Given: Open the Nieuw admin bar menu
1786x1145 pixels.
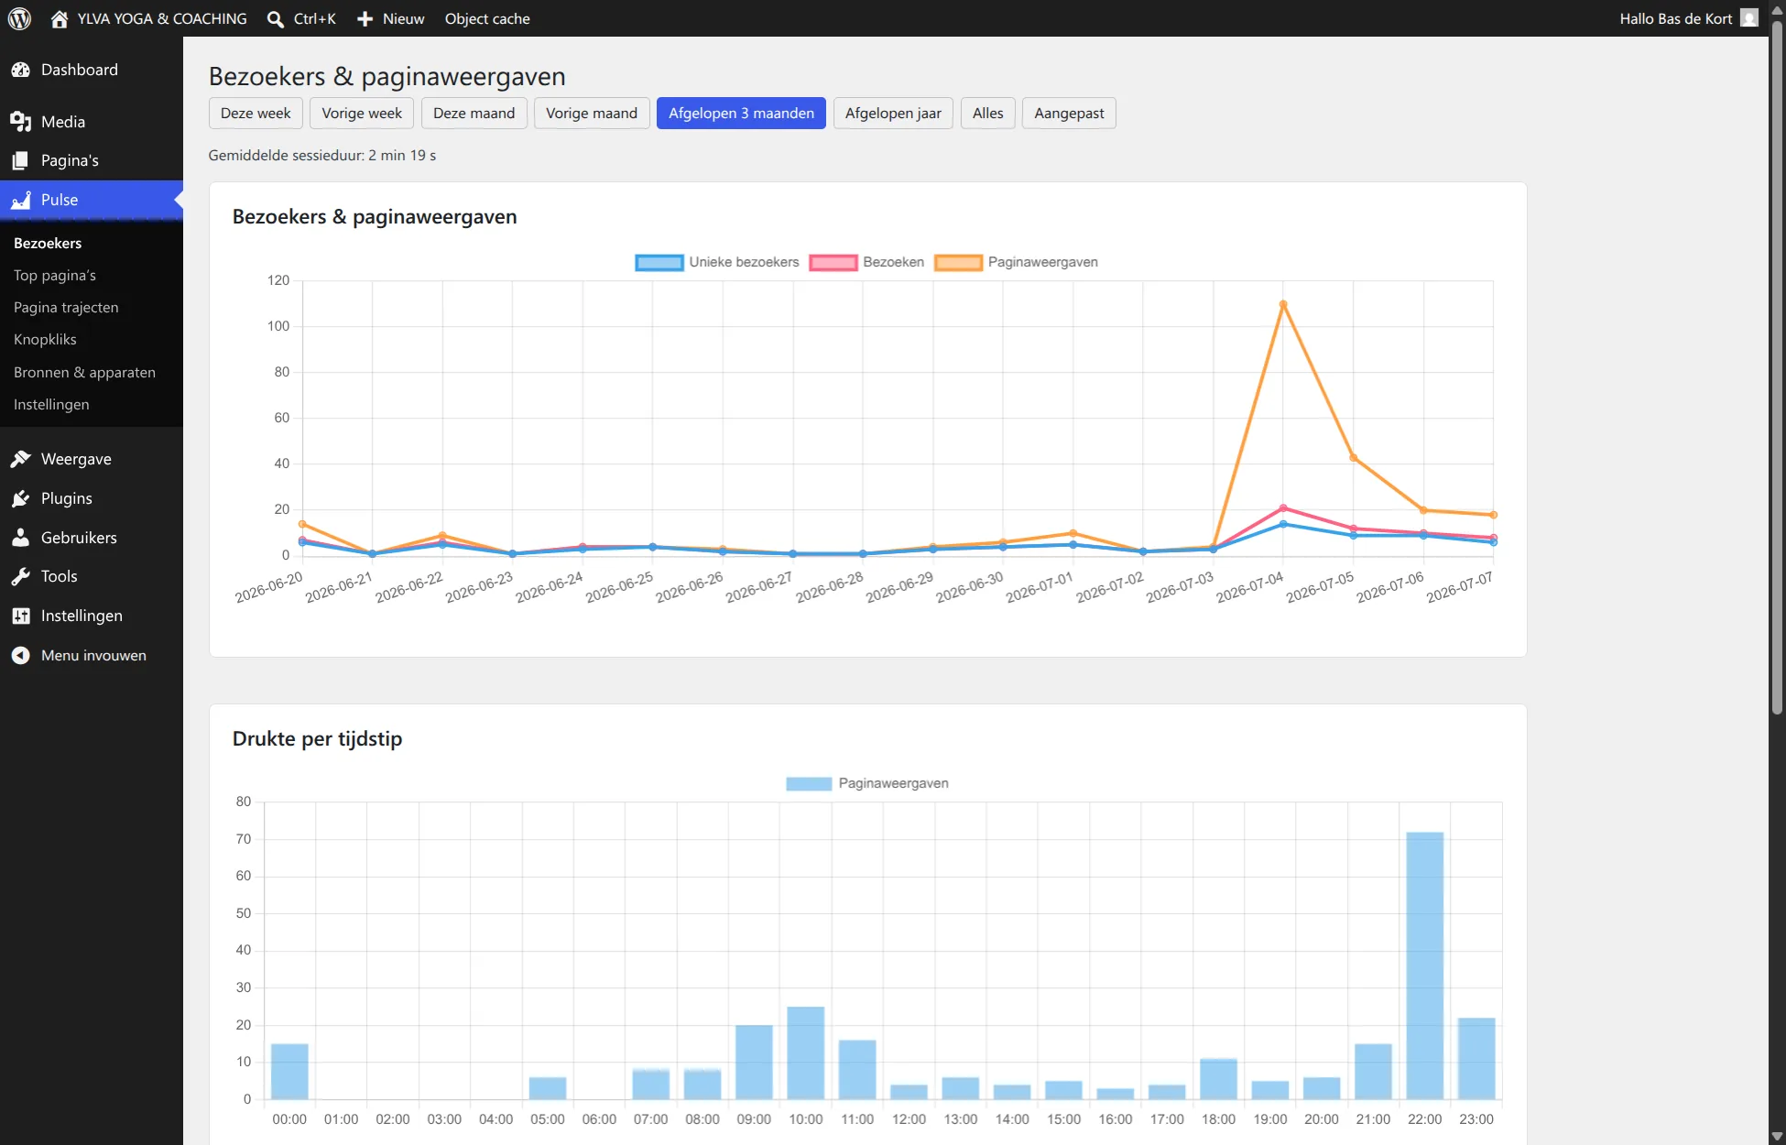Looking at the screenshot, I should click(391, 18).
